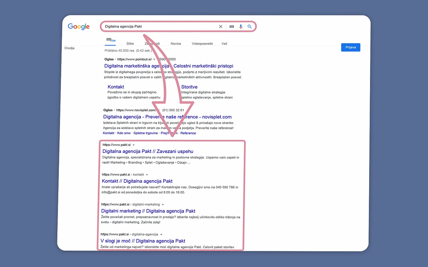Open the Kontakt sitelink of pointout ad
Image resolution: width=428 pixels, height=267 pixels.
[116, 87]
